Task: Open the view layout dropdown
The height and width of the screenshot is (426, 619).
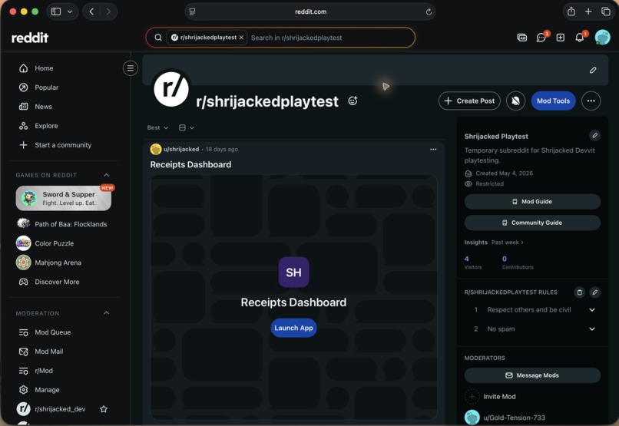Action: (187, 127)
